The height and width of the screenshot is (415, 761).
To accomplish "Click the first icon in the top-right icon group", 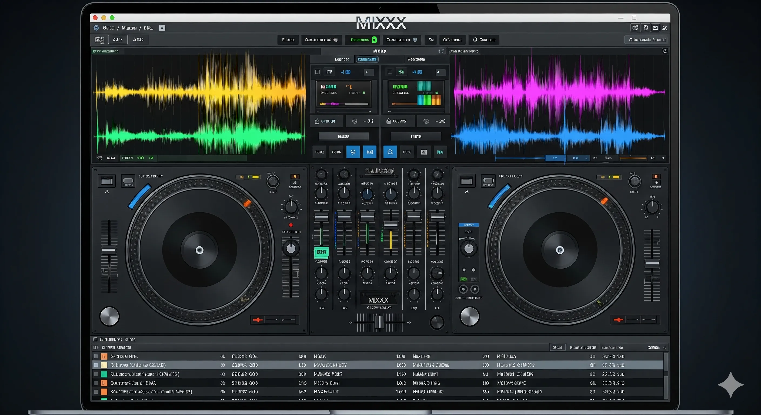I will 635,28.
